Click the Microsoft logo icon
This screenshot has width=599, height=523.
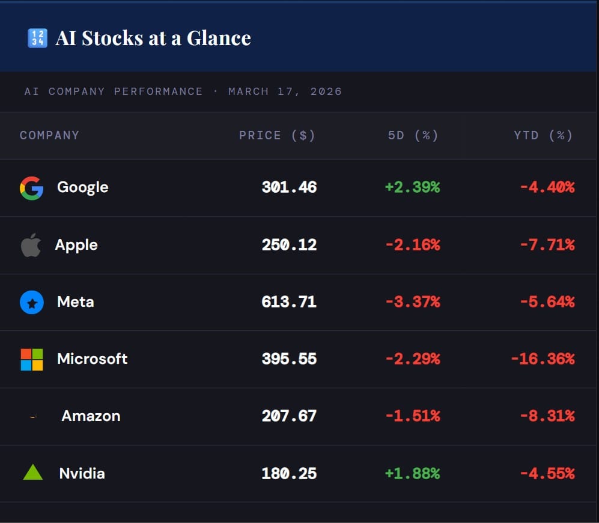[x=32, y=359]
